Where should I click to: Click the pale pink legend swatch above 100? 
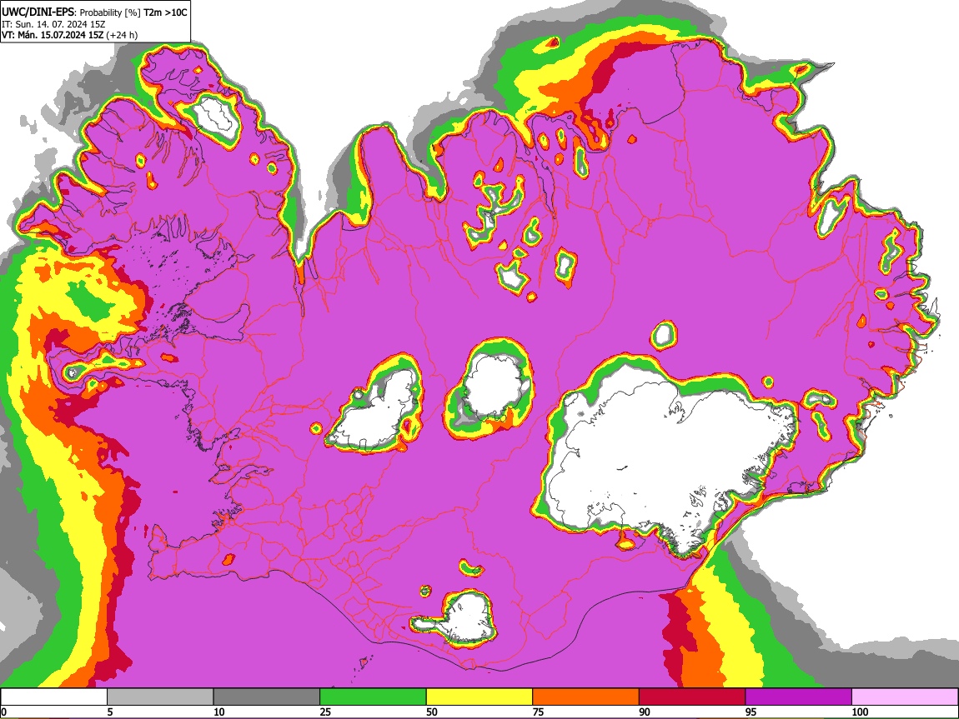(905, 697)
